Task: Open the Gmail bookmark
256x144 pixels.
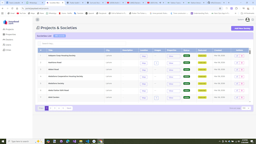Action: tap(11, 14)
